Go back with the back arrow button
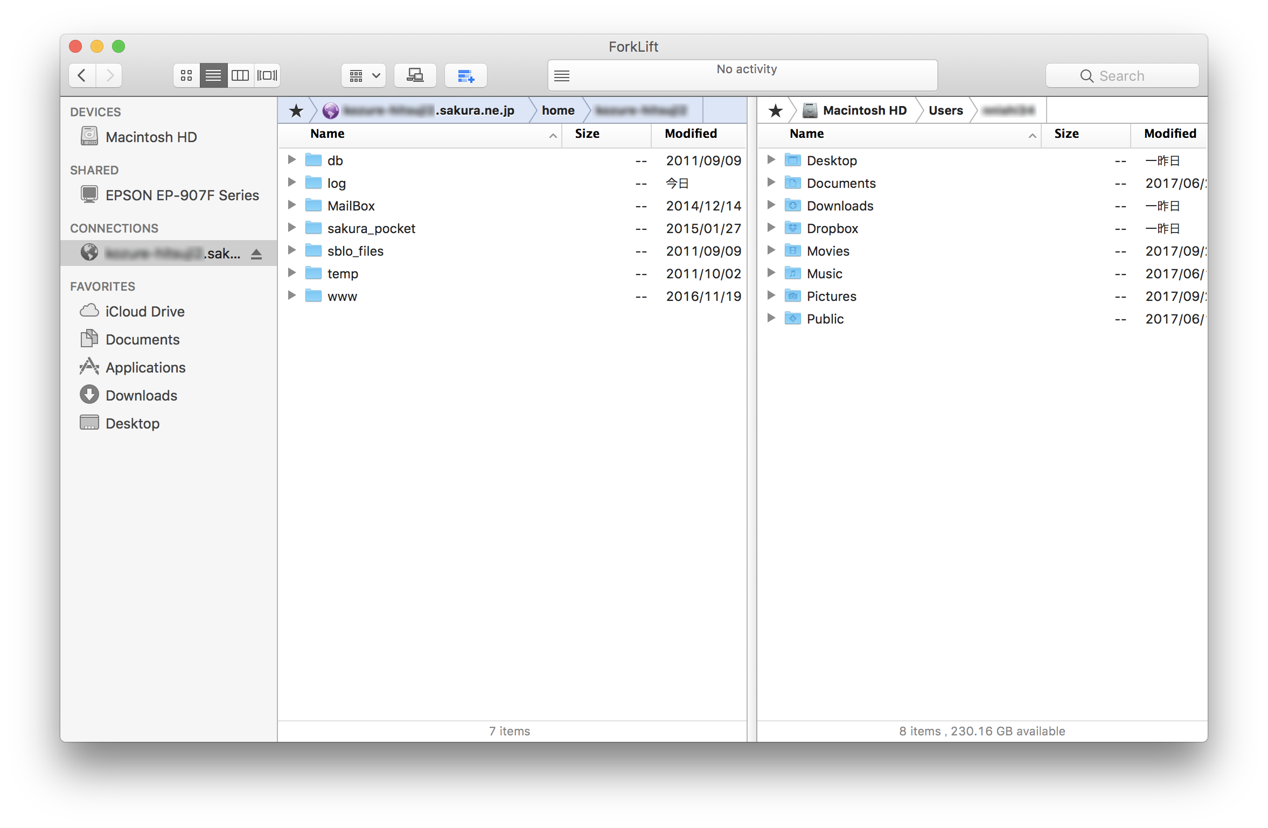Viewport: 1268px width, 828px height. [82, 75]
